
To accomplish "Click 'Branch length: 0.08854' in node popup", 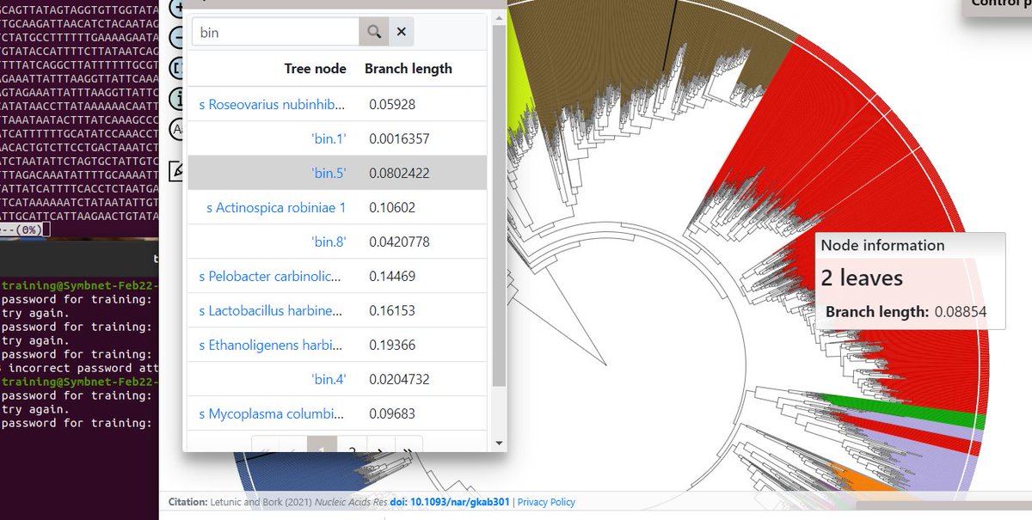I will (x=906, y=312).
